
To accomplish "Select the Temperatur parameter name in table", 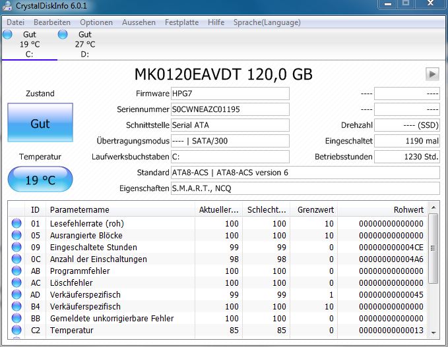I will [71, 330].
